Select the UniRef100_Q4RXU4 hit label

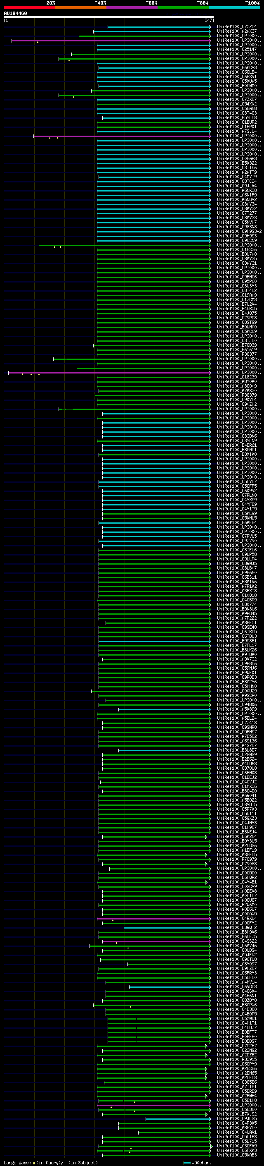tap(236, 918)
